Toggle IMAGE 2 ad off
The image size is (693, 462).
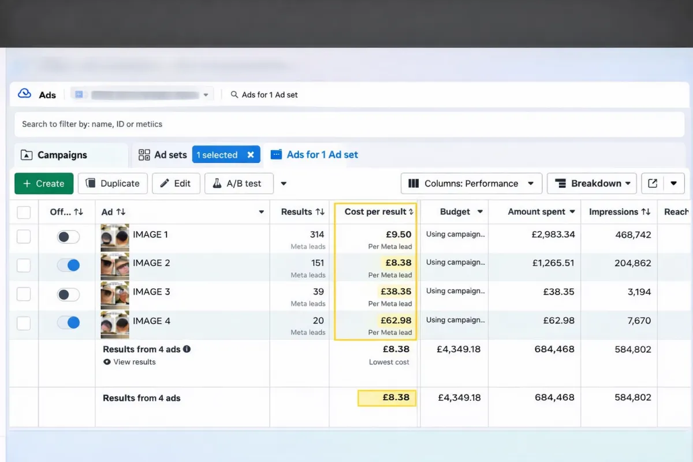click(x=68, y=266)
